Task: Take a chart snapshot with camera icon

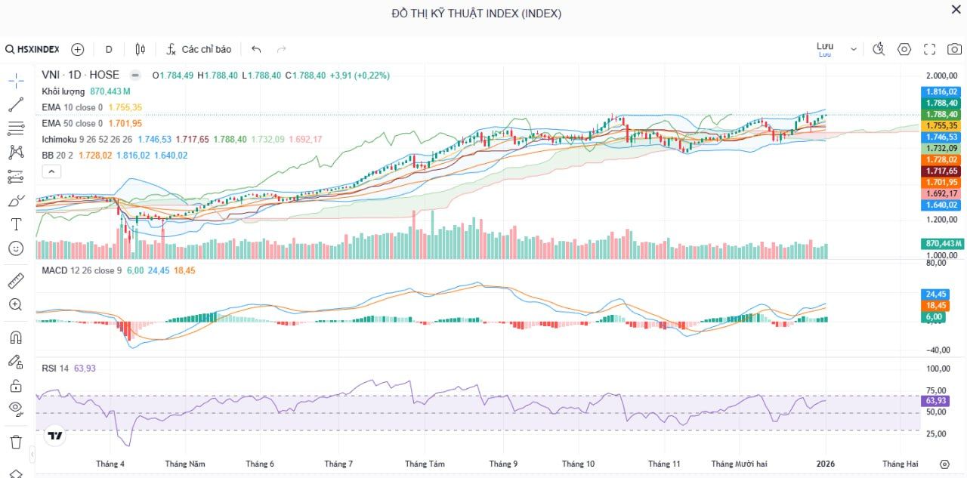Action: 954,48
